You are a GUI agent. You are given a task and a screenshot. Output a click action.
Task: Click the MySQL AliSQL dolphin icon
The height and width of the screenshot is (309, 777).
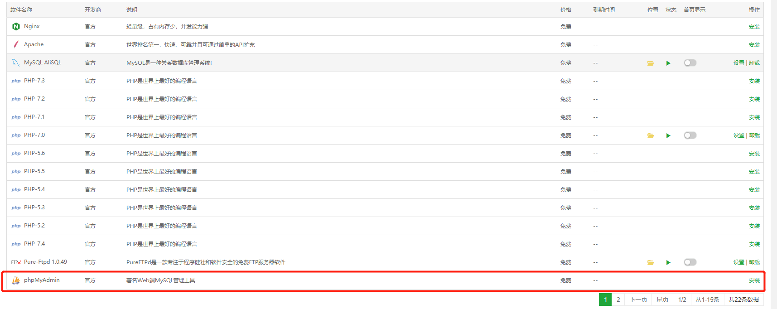(16, 63)
